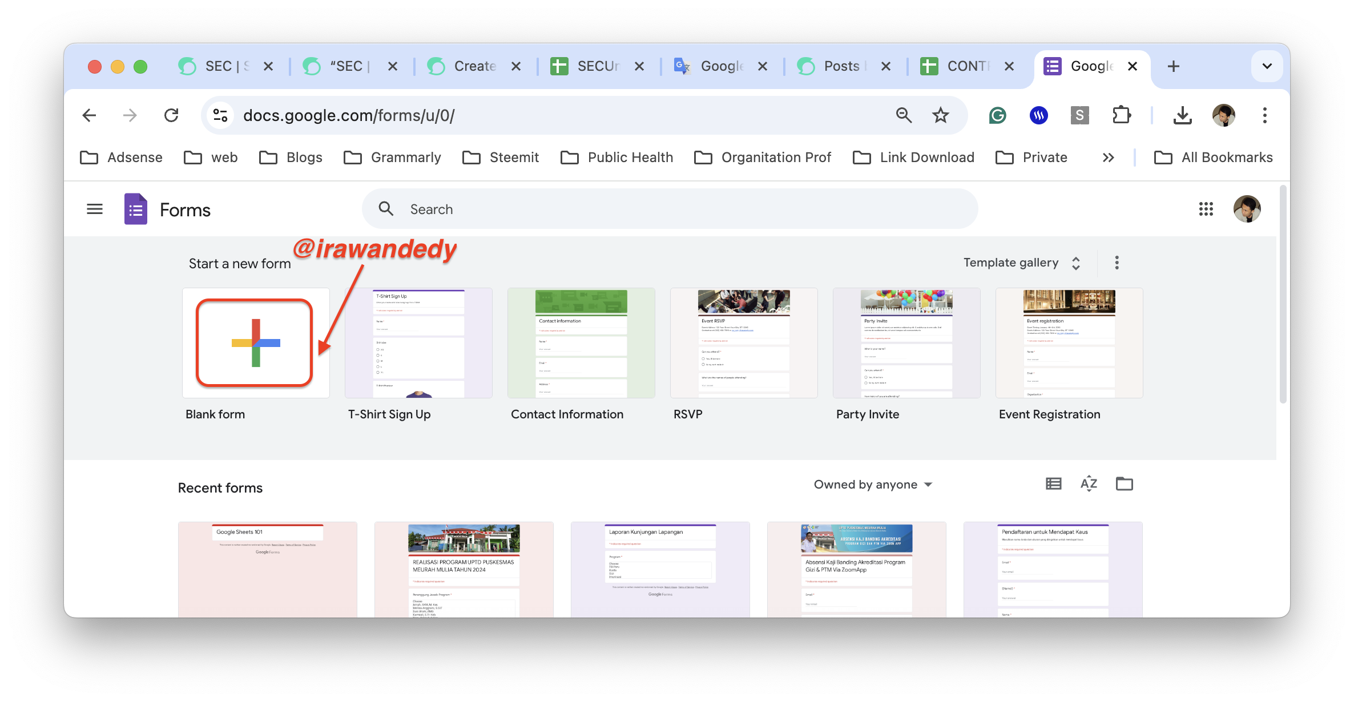Open the file picker folder icon
Viewport: 1354px width, 702px height.
pyautogui.click(x=1124, y=484)
